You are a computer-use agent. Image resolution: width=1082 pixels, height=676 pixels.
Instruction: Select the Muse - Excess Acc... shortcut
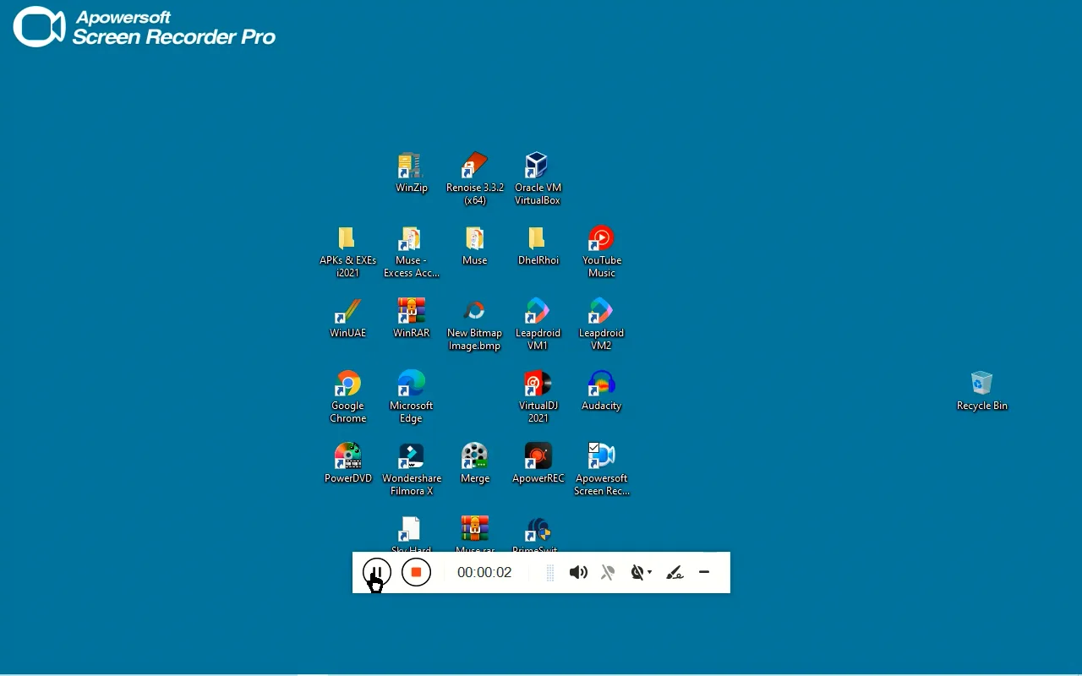point(412,252)
